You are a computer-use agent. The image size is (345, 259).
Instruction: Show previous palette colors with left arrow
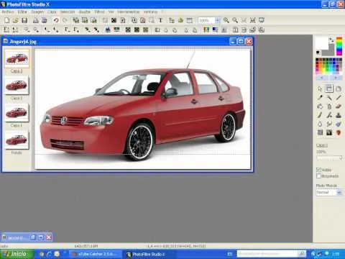(321, 78)
